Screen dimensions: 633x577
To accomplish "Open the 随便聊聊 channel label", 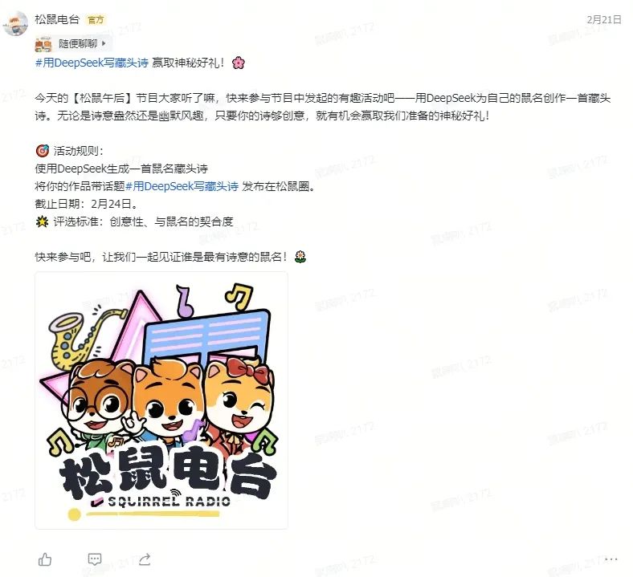I will [77, 43].
